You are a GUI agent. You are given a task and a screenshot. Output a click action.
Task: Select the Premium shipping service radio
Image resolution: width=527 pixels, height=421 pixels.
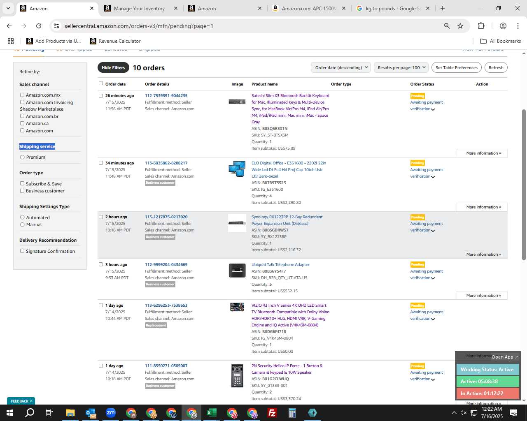pos(22,157)
